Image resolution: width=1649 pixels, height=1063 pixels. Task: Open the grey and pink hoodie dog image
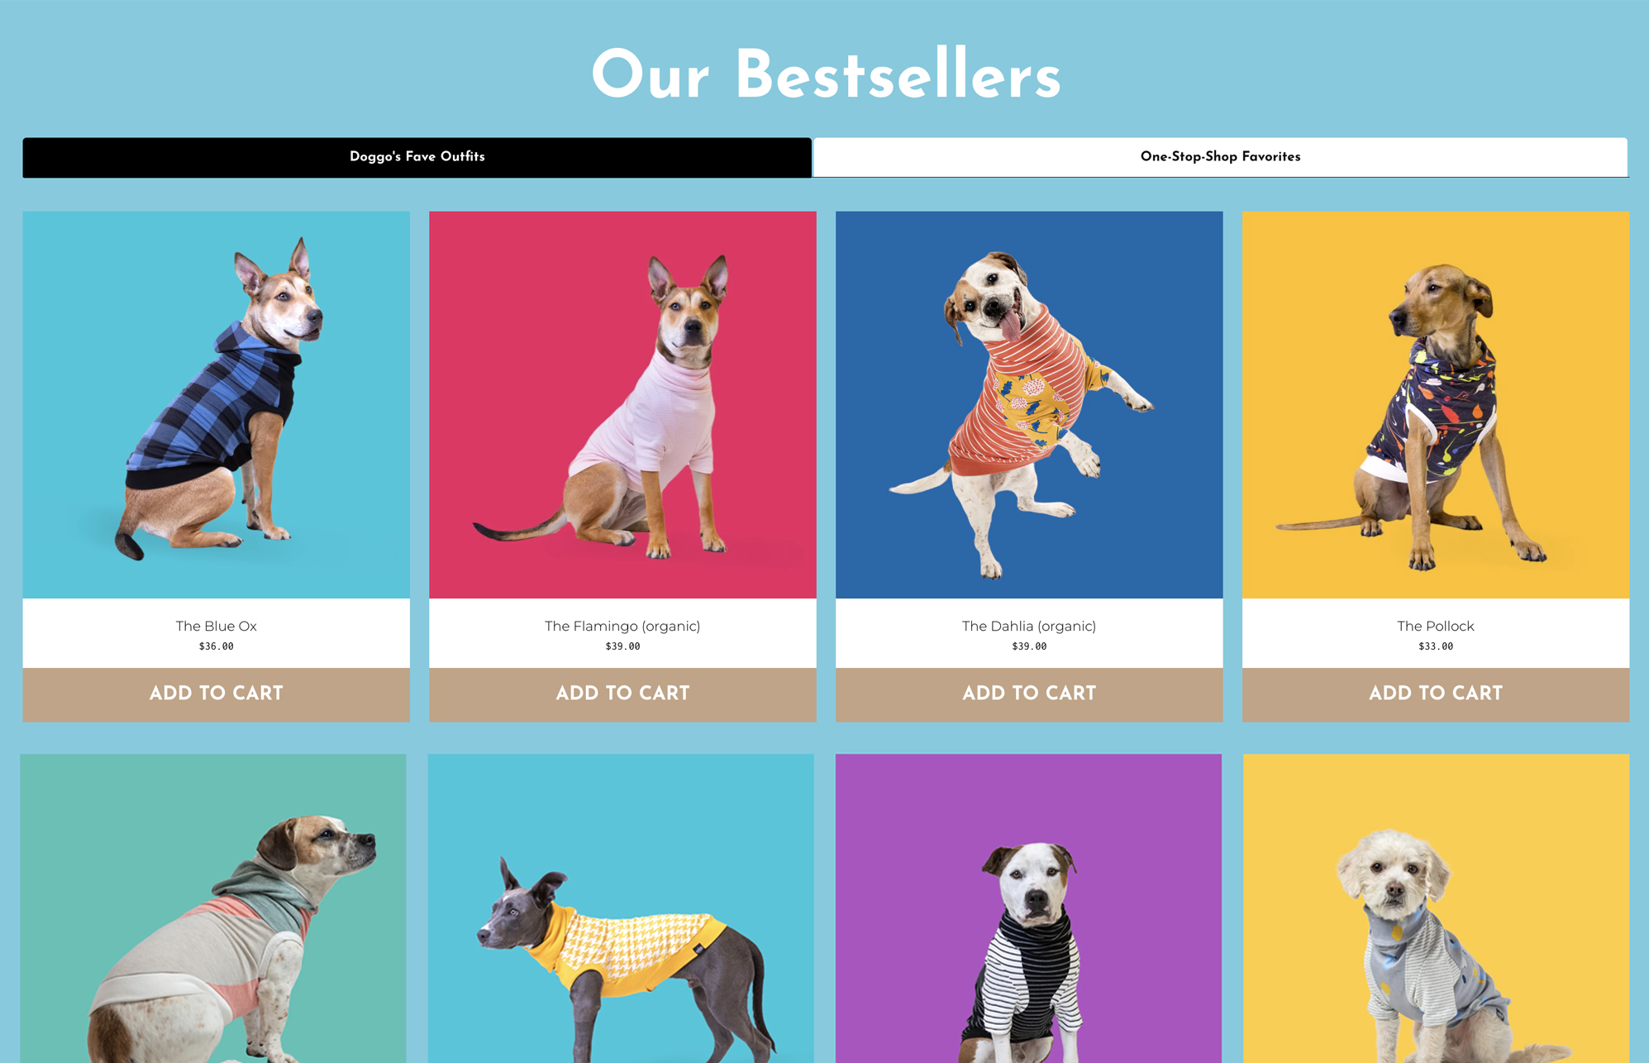pyautogui.click(x=213, y=908)
